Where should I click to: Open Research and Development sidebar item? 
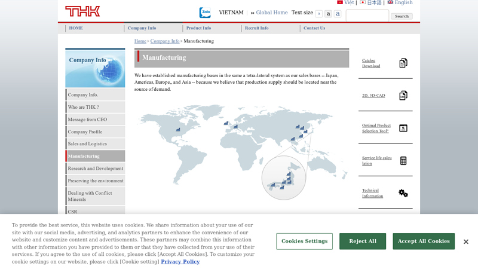(x=95, y=169)
